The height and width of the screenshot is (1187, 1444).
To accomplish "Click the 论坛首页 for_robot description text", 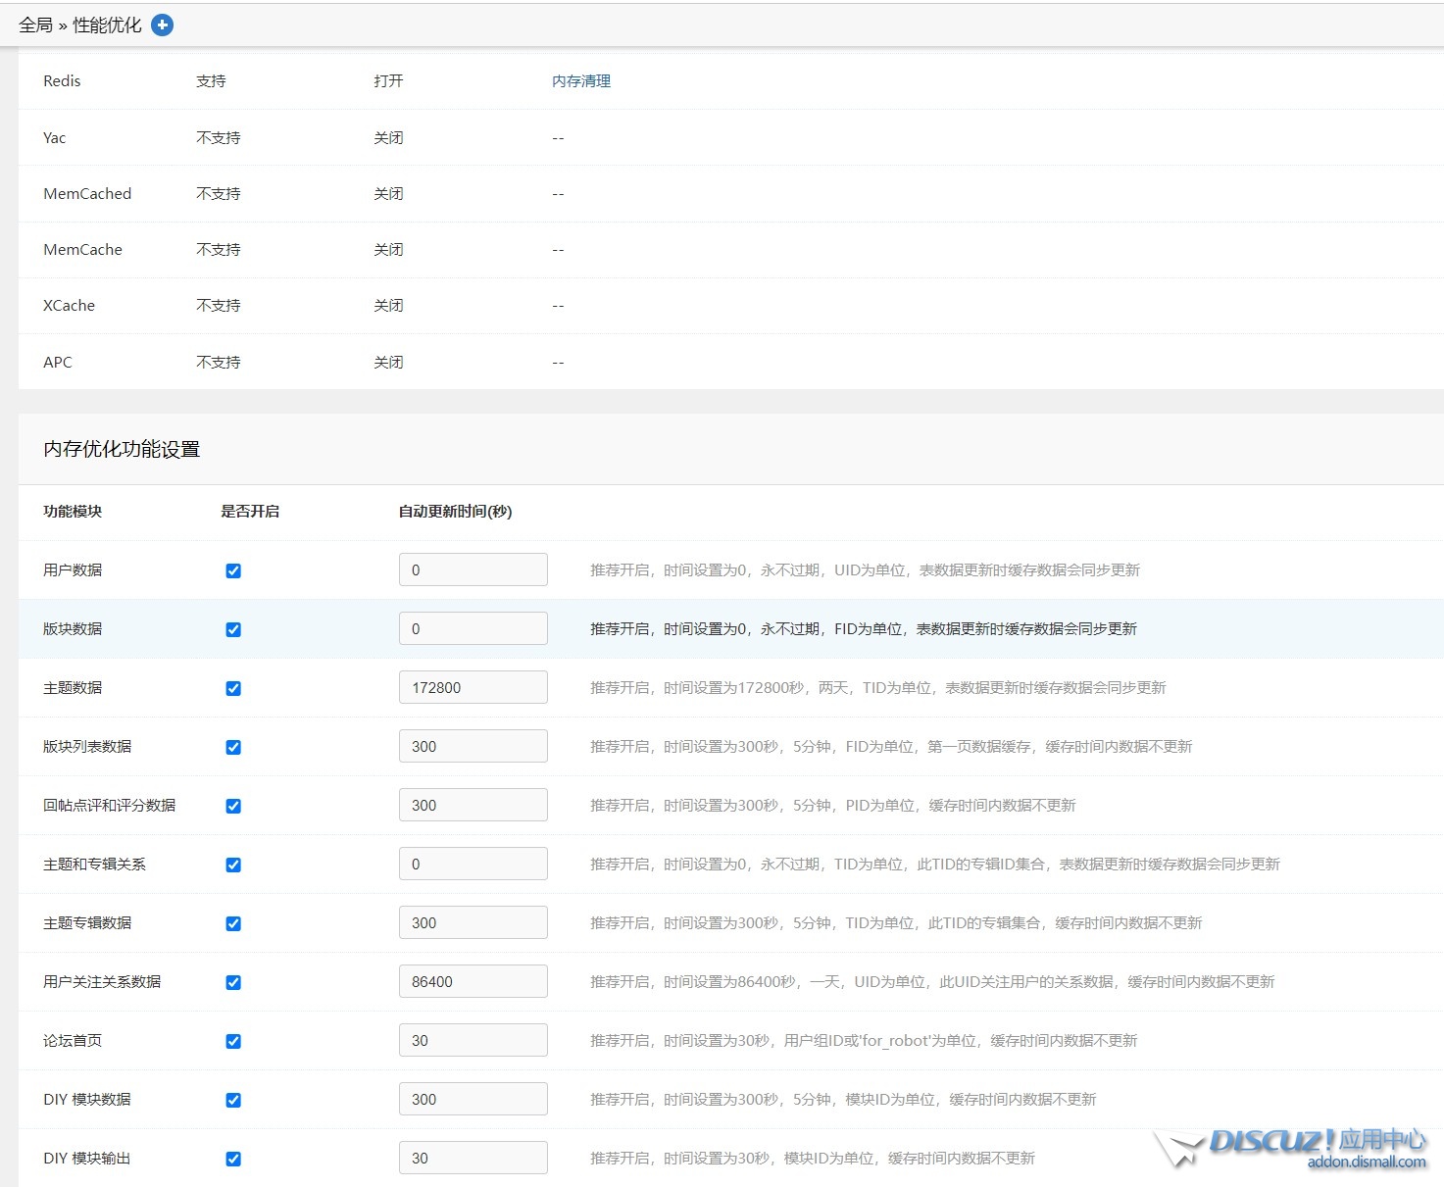I will click(x=864, y=1041).
